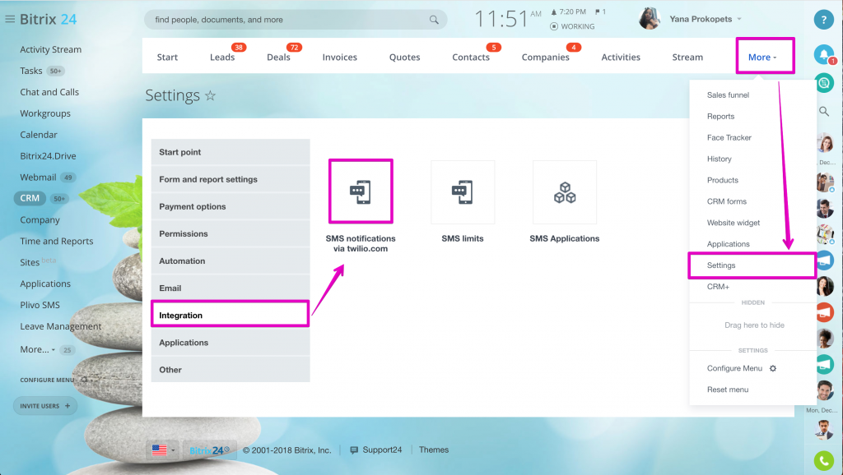Click CONFIGURE MENU in left sidebar
Image resolution: width=843 pixels, height=475 pixels.
tap(47, 380)
